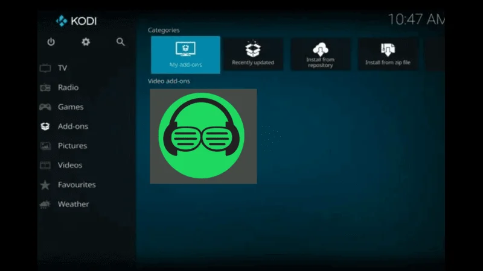This screenshot has height=271, width=483.
Task: Select the TV menu label
Action: (x=63, y=68)
